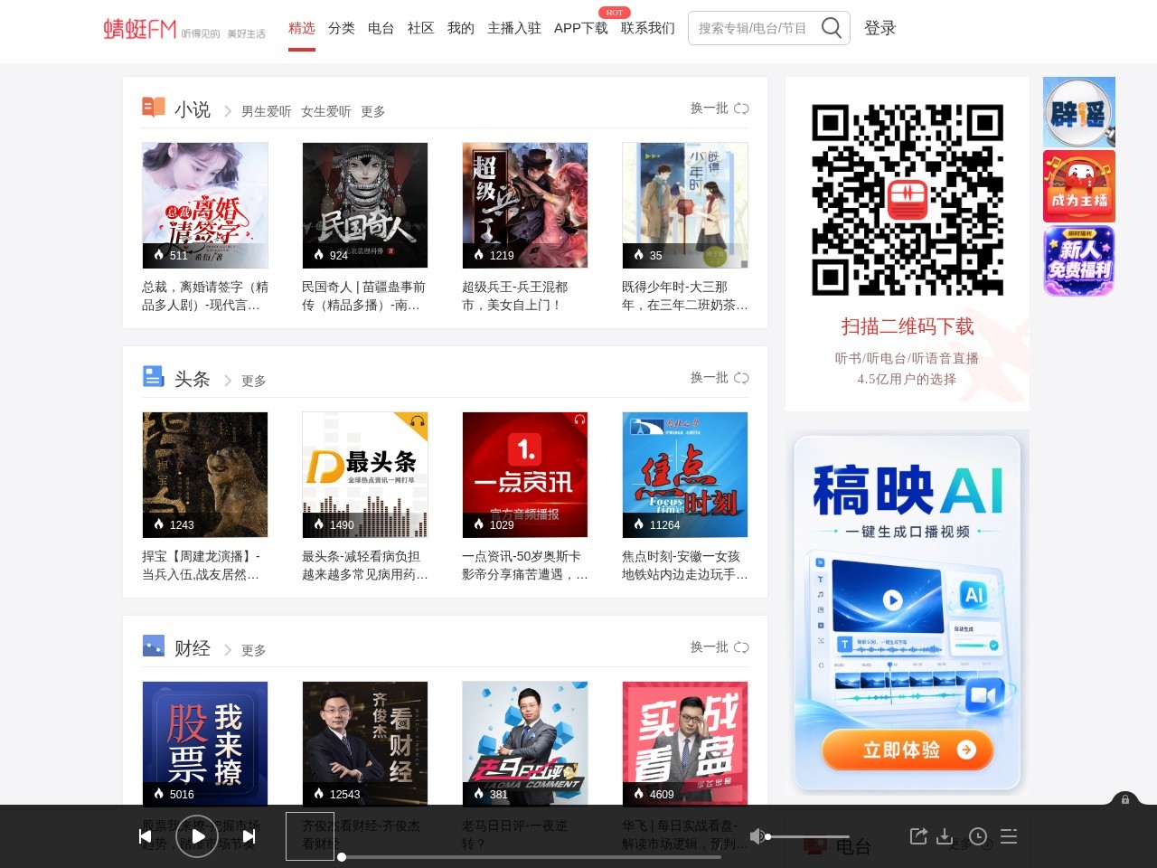Click the 辟谣 sidebar icon
The width and height of the screenshot is (1157, 868).
click(1079, 112)
